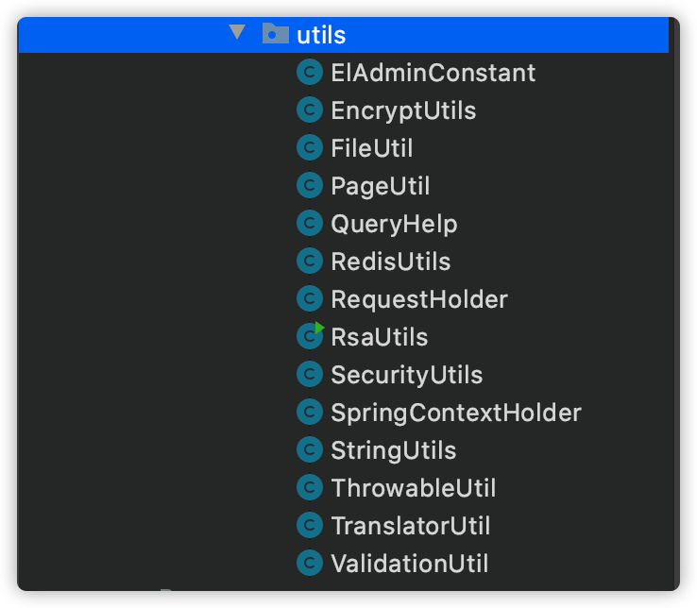The height and width of the screenshot is (608, 697).
Task: Click the TranslatorUtil class icon
Action: 310,525
